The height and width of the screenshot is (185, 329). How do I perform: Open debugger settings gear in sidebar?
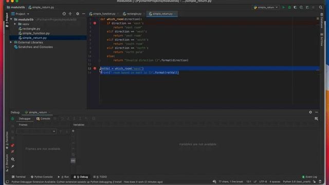click(x=12, y=159)
